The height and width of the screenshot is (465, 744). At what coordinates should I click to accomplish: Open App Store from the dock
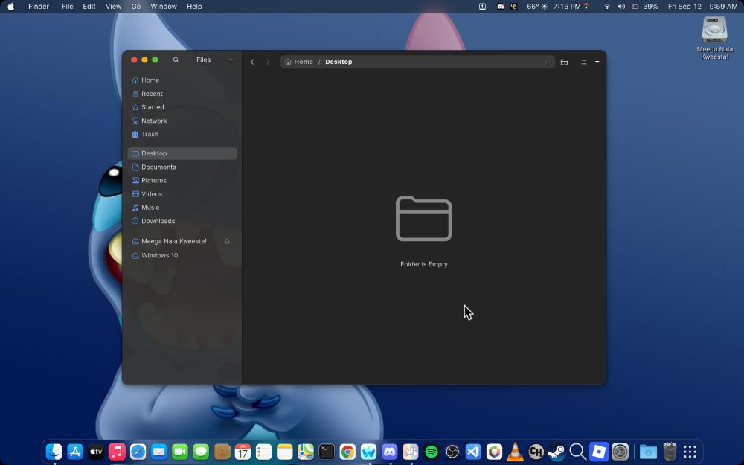click(75, 452)
